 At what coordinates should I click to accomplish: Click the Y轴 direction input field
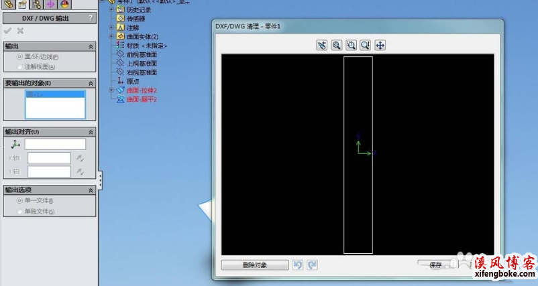(49, 171)
